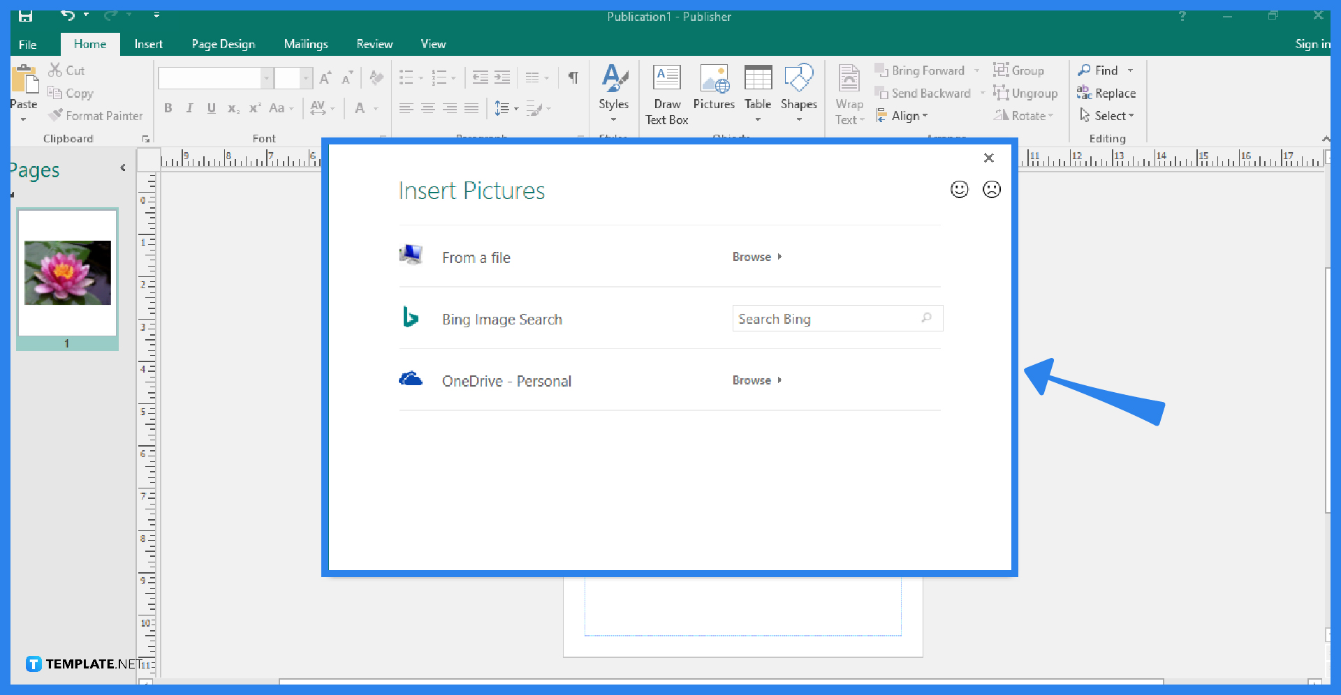Toggle bold formatting
1341x695 pixels.
click(168, 108)
